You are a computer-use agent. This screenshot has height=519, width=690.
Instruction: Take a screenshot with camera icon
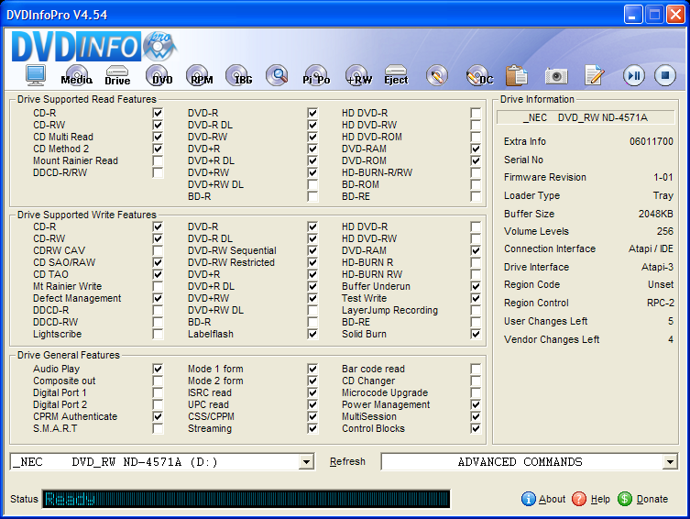(556, 76)
